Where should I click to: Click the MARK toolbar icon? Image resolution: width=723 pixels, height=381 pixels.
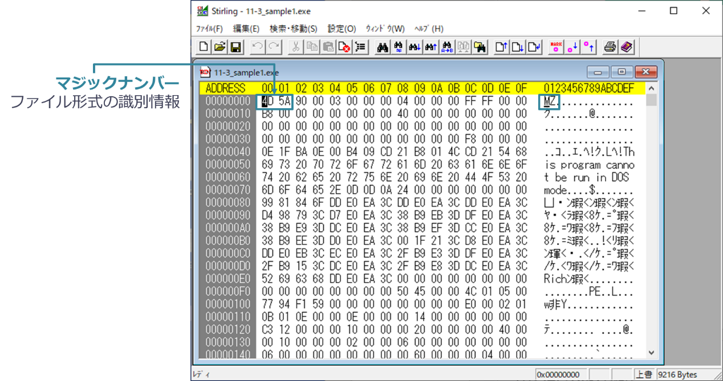[556, 47]
